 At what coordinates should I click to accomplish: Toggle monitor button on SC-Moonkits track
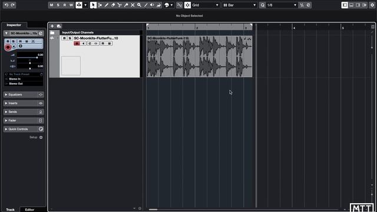(x=83, y=44)
